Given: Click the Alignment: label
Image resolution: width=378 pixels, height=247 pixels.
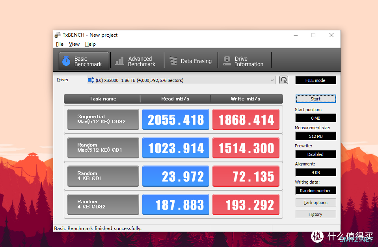Looking at the screenshot, I should tap(305, 164).
